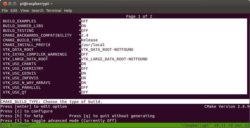Open the Search menu
Viewport: 250px width, 128px height.
[37, 11]
